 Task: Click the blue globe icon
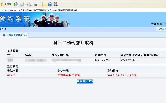coord(50,4)
